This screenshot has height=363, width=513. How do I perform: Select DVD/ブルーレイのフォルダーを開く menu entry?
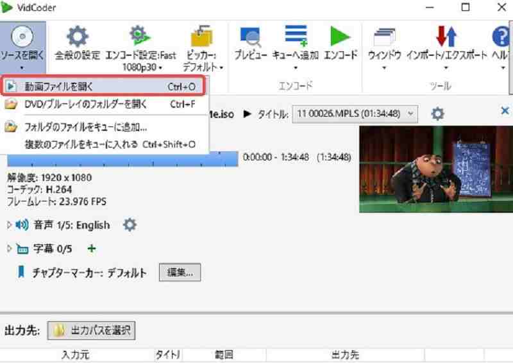pyautogui.click(x=104, y=105)
